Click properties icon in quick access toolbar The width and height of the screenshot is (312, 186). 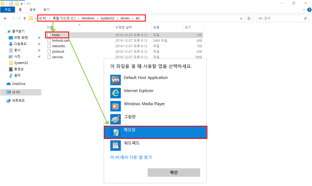[x=11, y=4]
